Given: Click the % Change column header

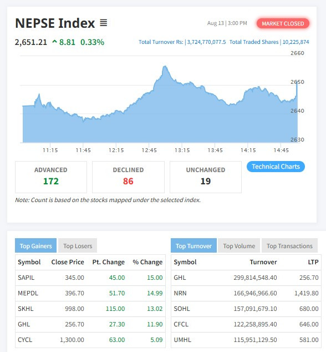Looking at the screenshot, I should point(147,262).
